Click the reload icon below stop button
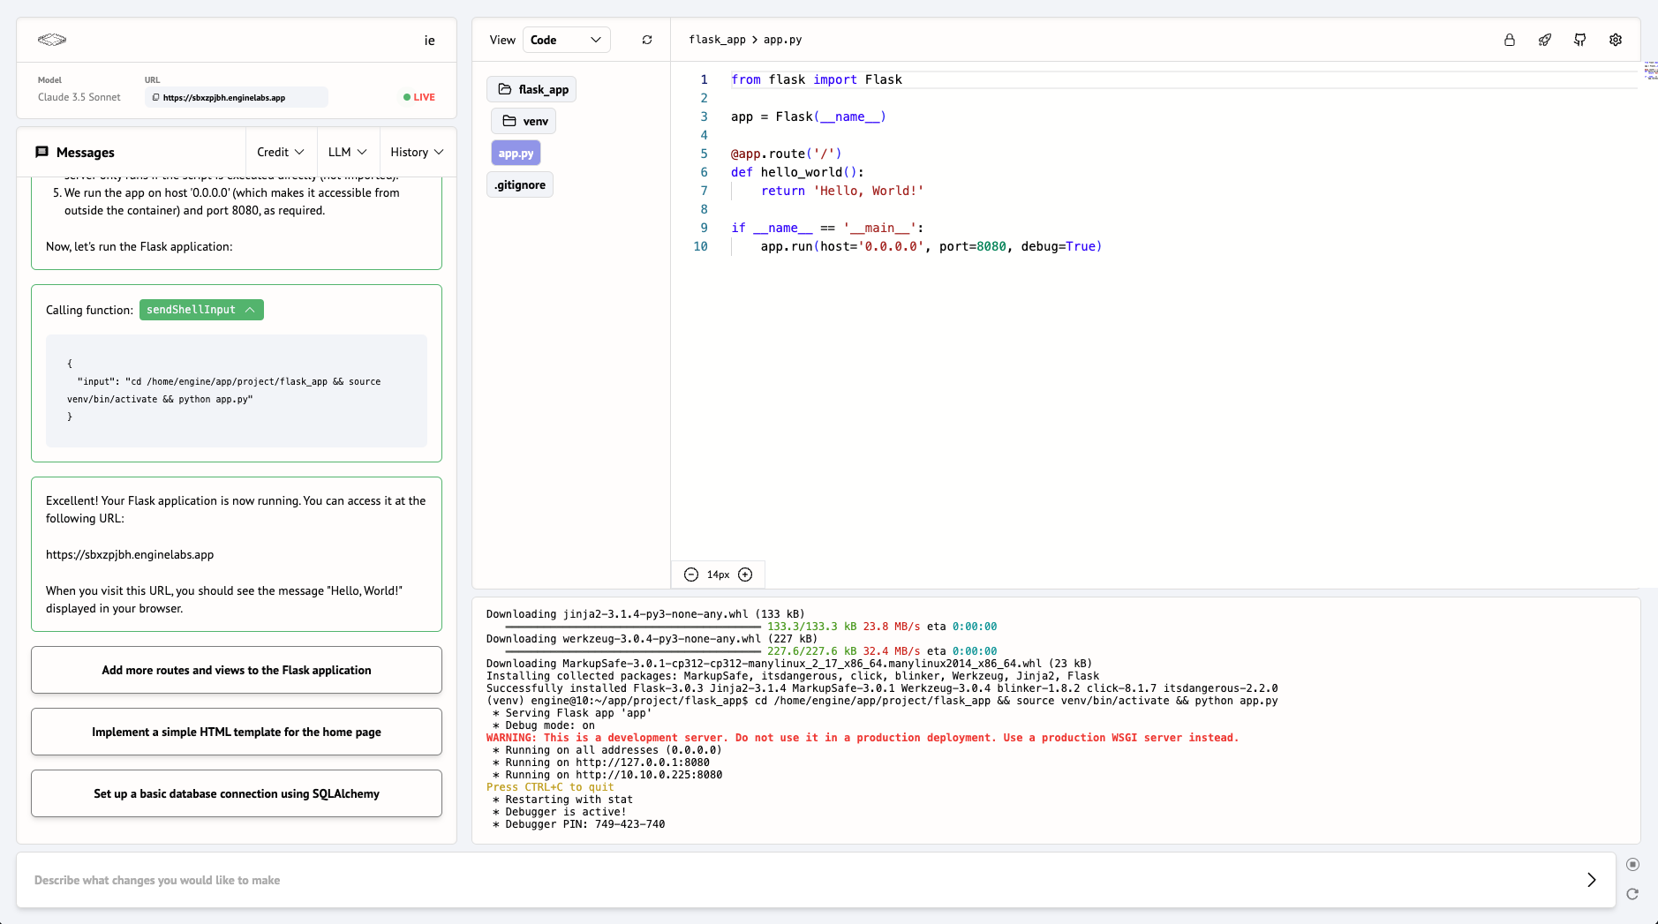Screen dimensions: 1658x924 pyautogui.click(x=1632, y=894)
